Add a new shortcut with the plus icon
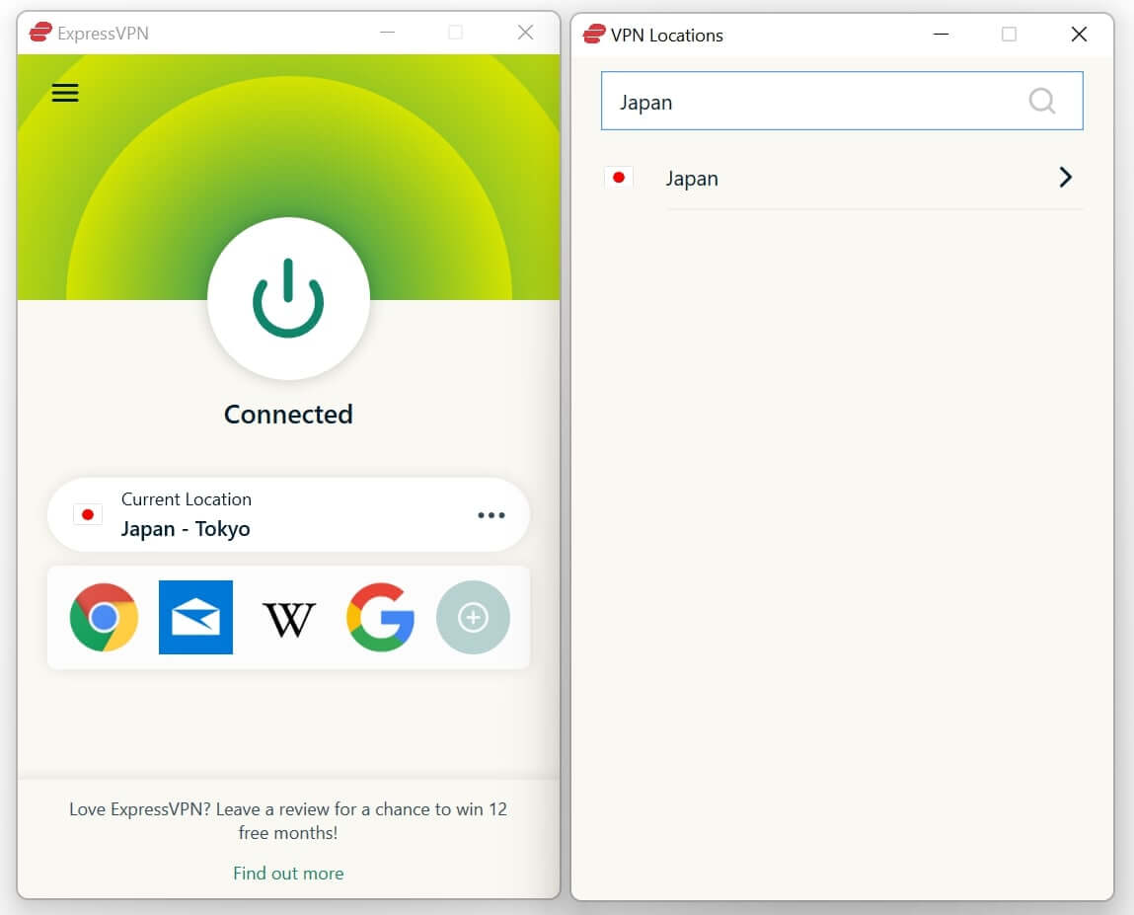Screen dimensions: 1134x915 473,617
